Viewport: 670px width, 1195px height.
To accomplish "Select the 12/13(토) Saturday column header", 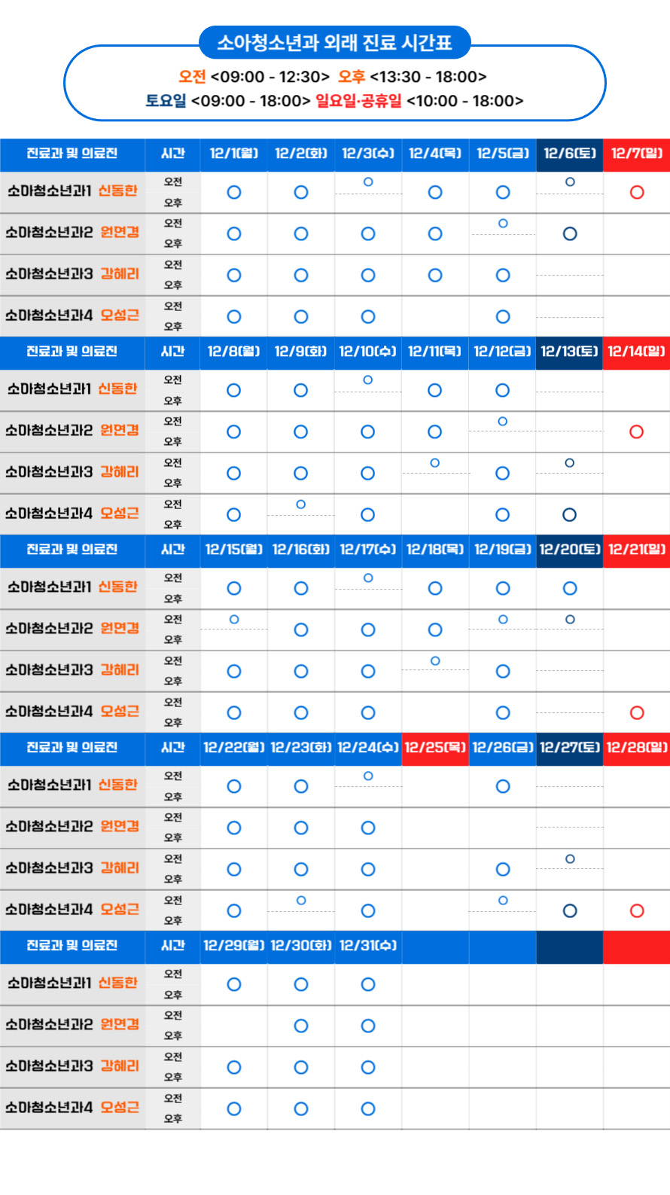I will point(569,352).
